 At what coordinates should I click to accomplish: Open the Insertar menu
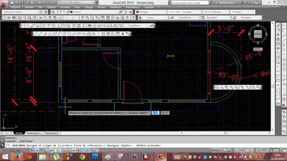point(51,7)
